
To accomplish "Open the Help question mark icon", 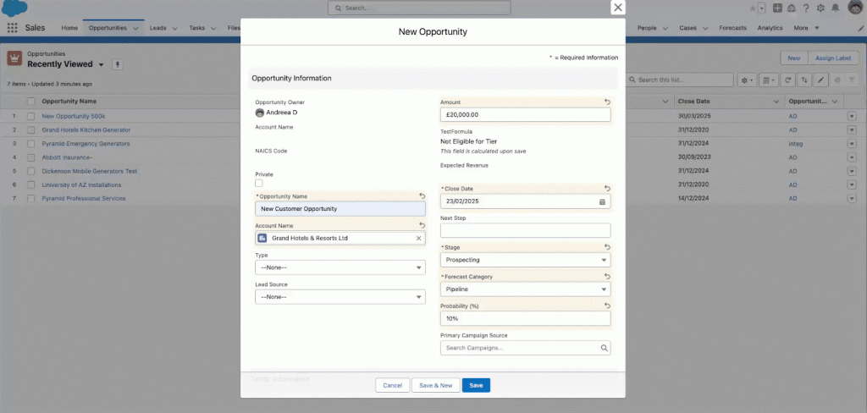I will pos(806,8).
